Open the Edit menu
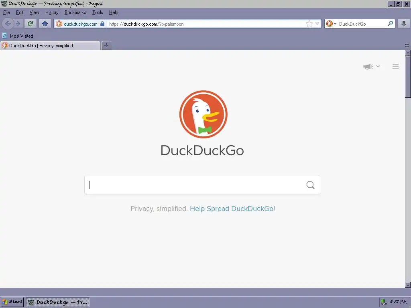411x308 pixels. click(20, 12)
